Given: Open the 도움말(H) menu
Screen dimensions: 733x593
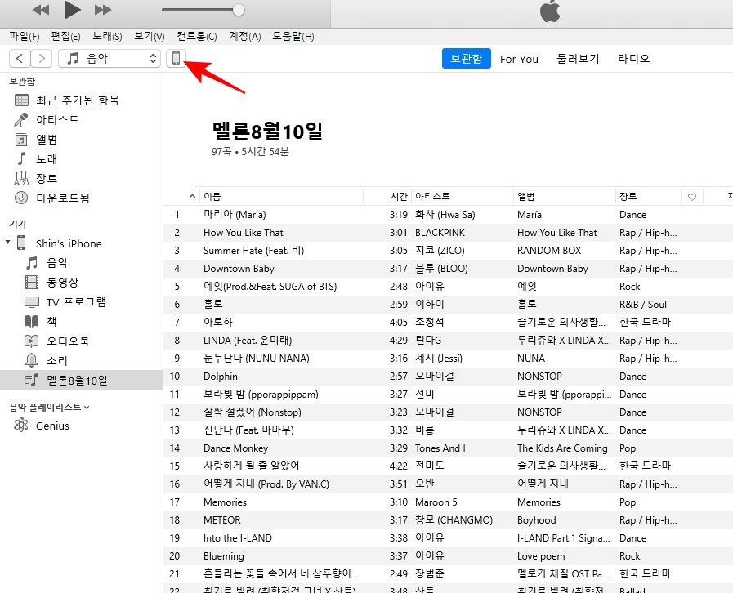Looking at the screenshot, I should coord(293,37).
